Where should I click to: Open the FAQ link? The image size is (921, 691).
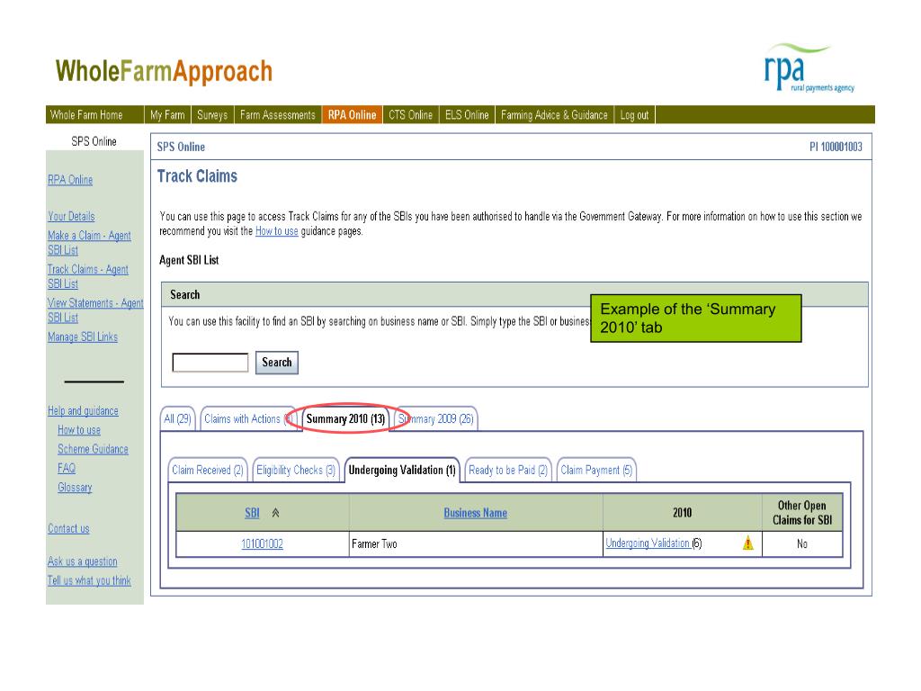tap(67, 468)
